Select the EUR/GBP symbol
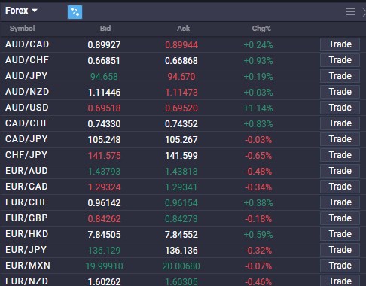 click(26, 218)
